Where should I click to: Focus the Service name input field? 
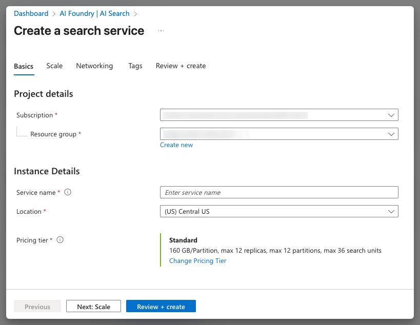(279, 192)
